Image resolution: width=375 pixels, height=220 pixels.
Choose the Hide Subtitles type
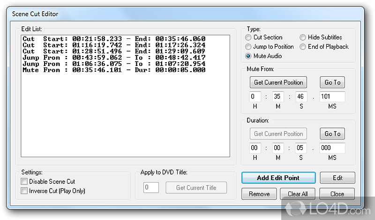coord(303,37)
